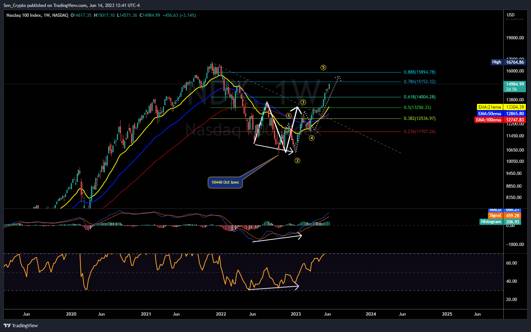
Task: Click the 40.00 RSI axis label
Action: point(511,281)
